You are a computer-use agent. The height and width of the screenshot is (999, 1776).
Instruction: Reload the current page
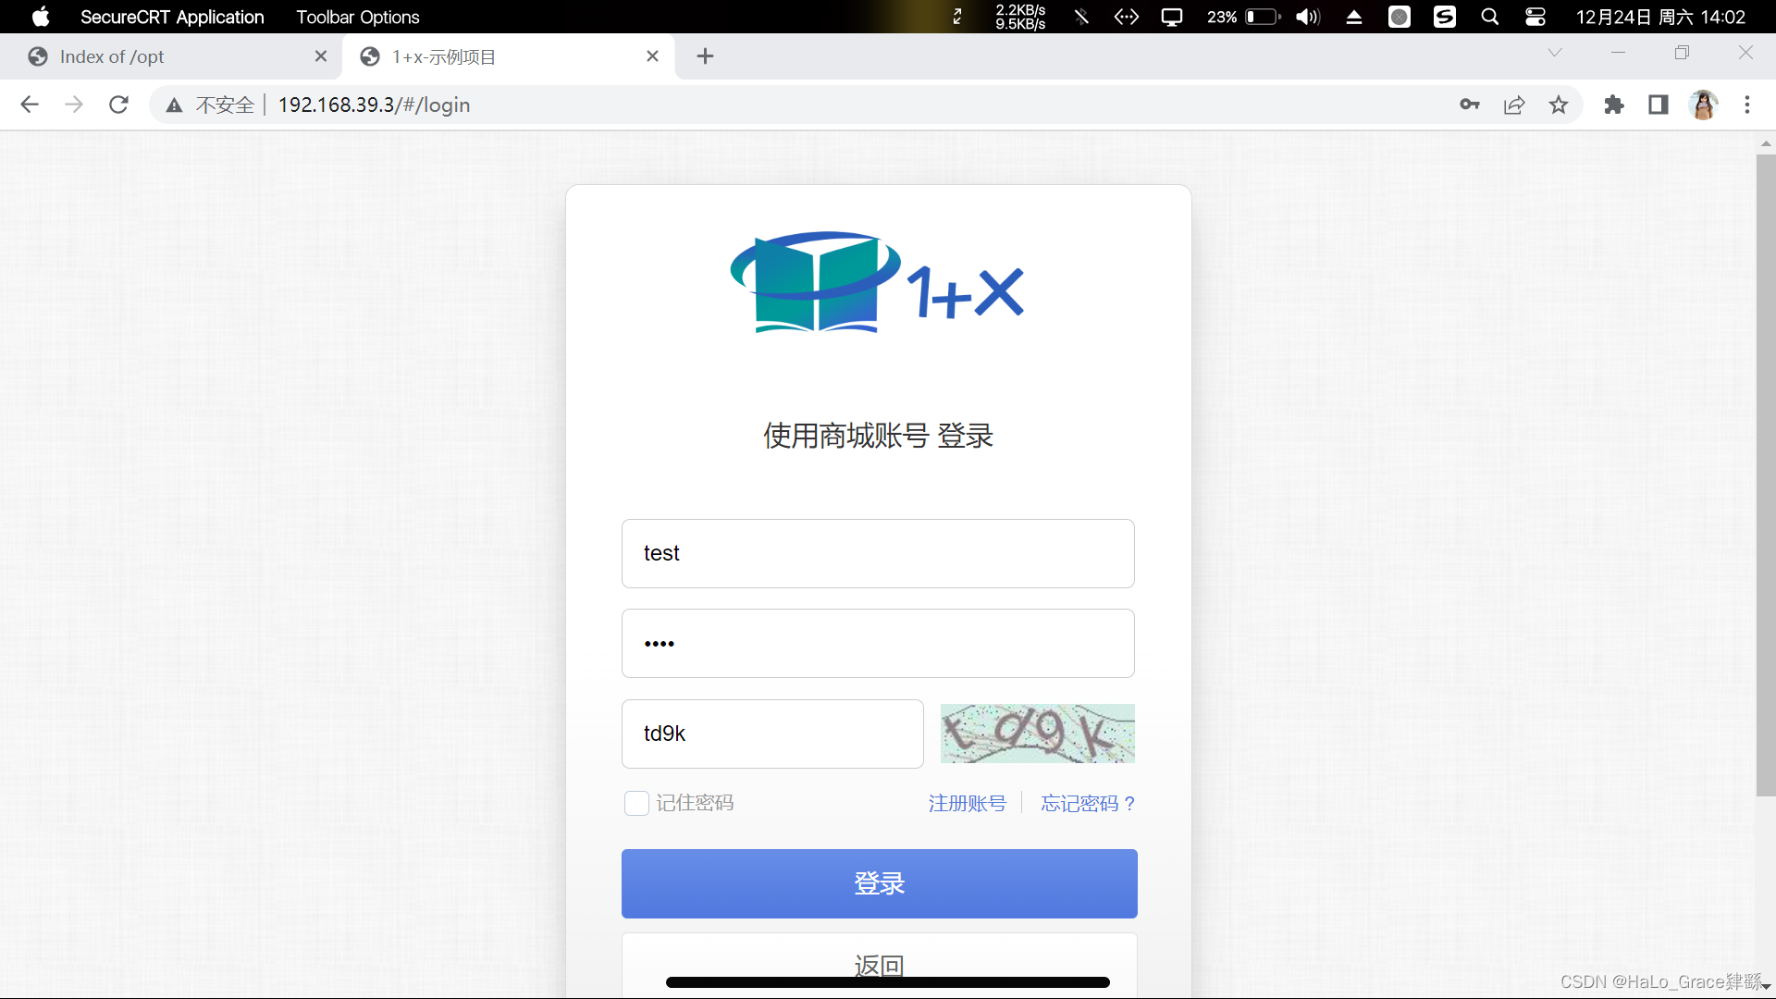(x=118, y=105)
